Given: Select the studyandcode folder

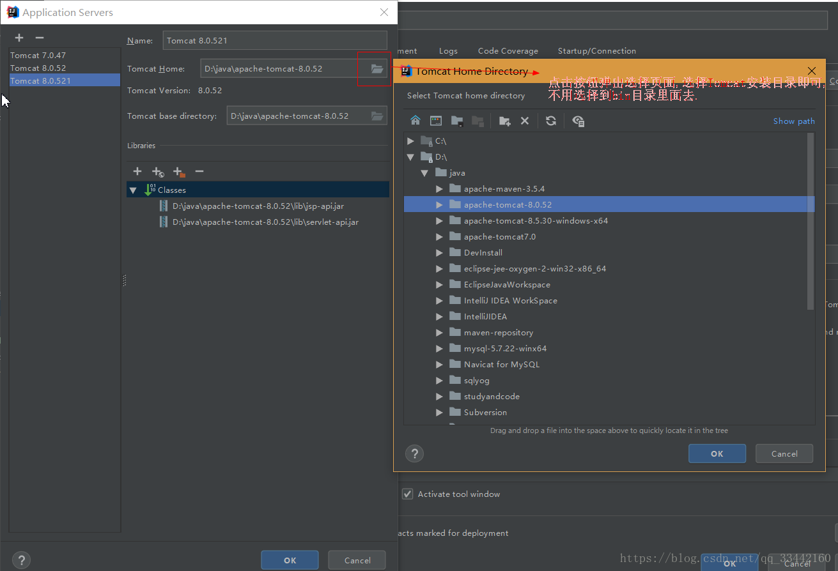Looking at the screenshot, I should click(492, 396).
